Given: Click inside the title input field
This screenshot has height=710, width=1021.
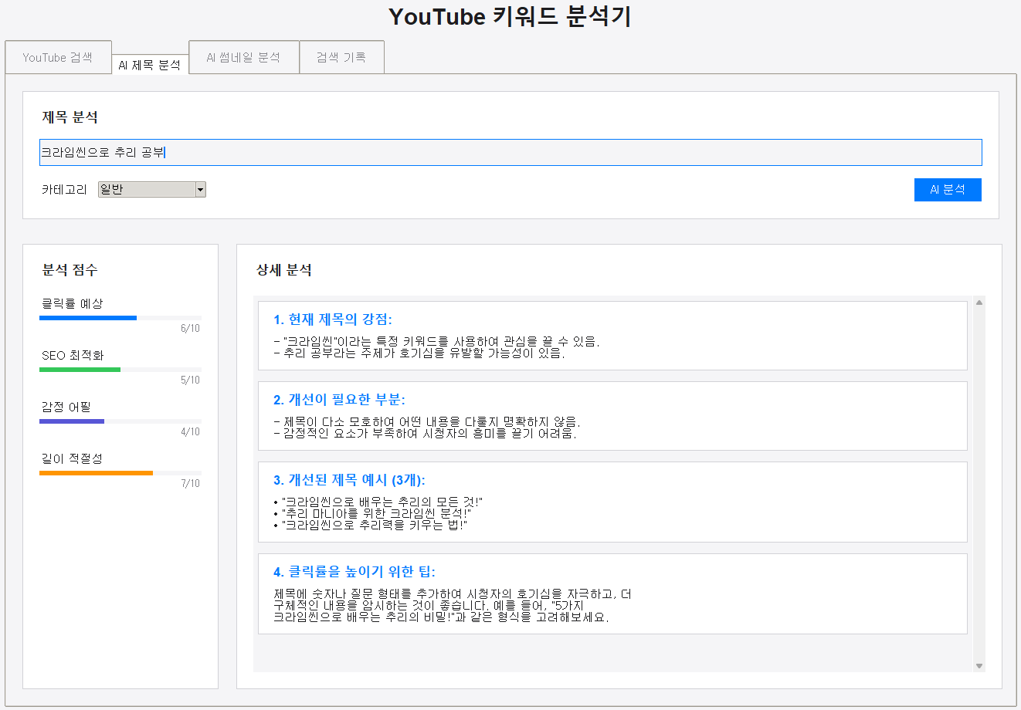Looking at the screenshot, I should 510,152.
